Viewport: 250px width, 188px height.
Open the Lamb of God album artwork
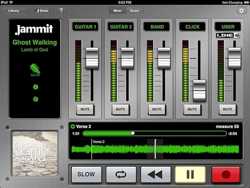coord(35,154)
